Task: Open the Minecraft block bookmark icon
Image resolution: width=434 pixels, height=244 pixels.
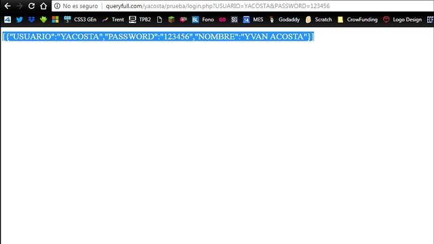Action: point(172,20)
